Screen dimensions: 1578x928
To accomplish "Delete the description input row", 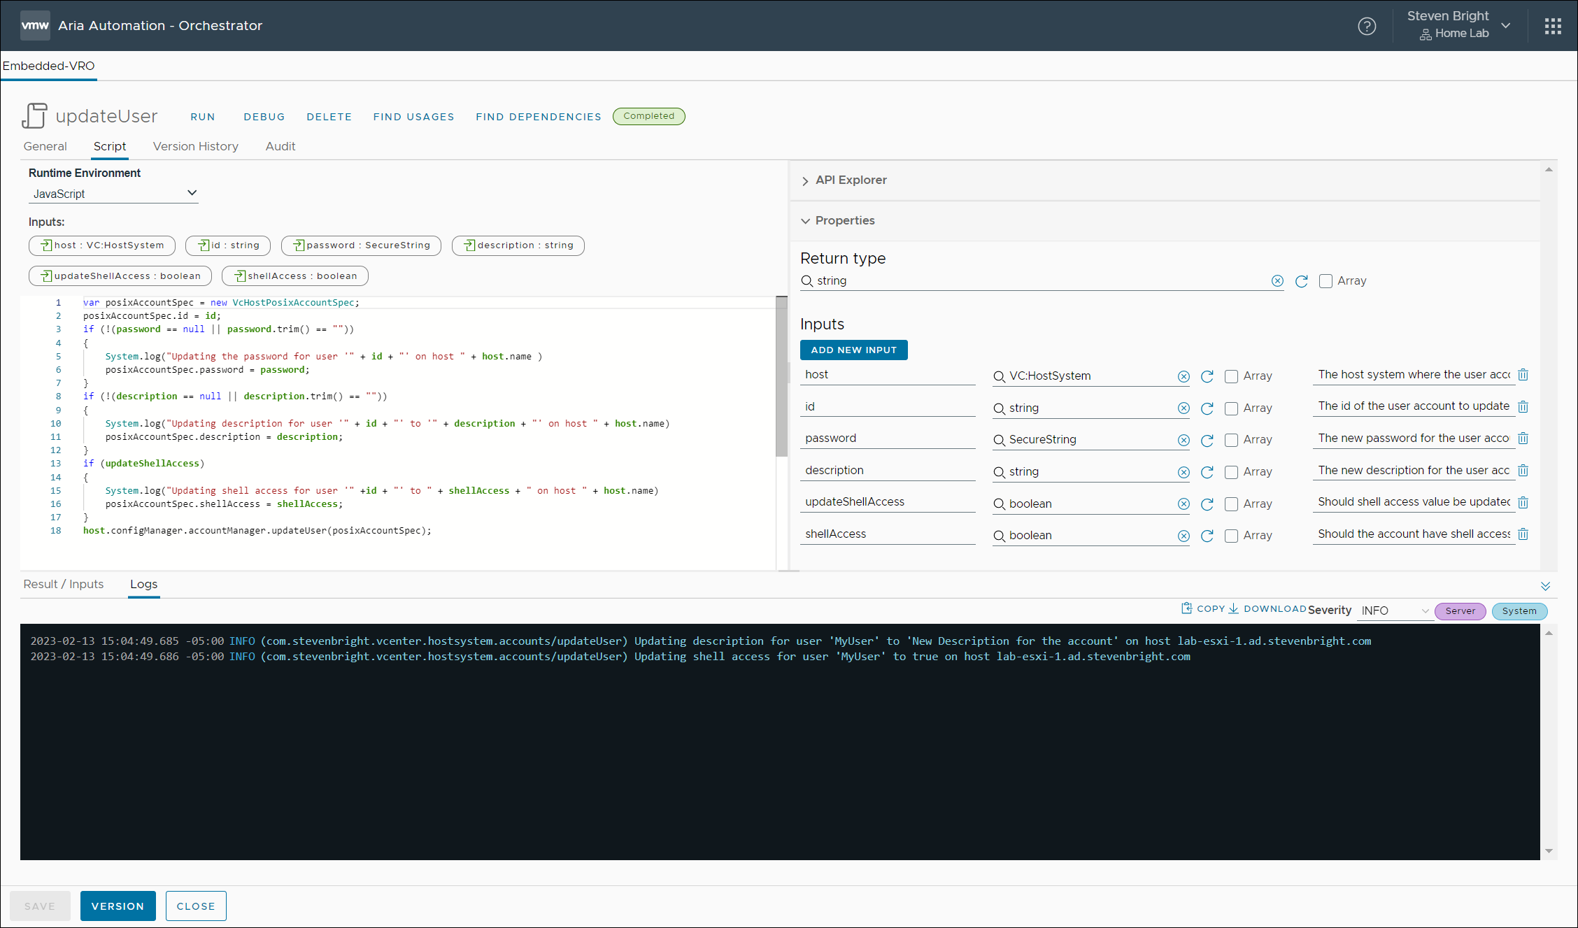I will click(x=1523, y=471).
